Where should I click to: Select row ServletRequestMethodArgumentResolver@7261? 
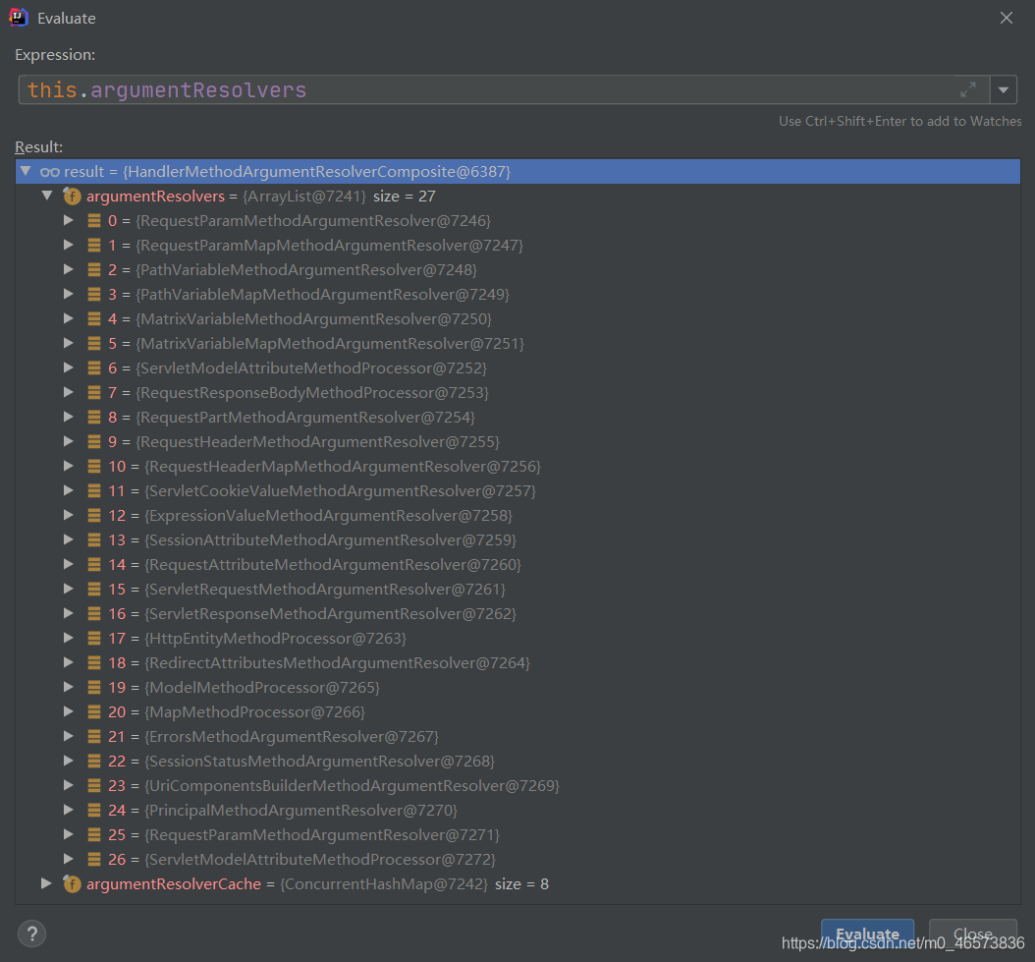pyautogui.click(x=517, y=589)
